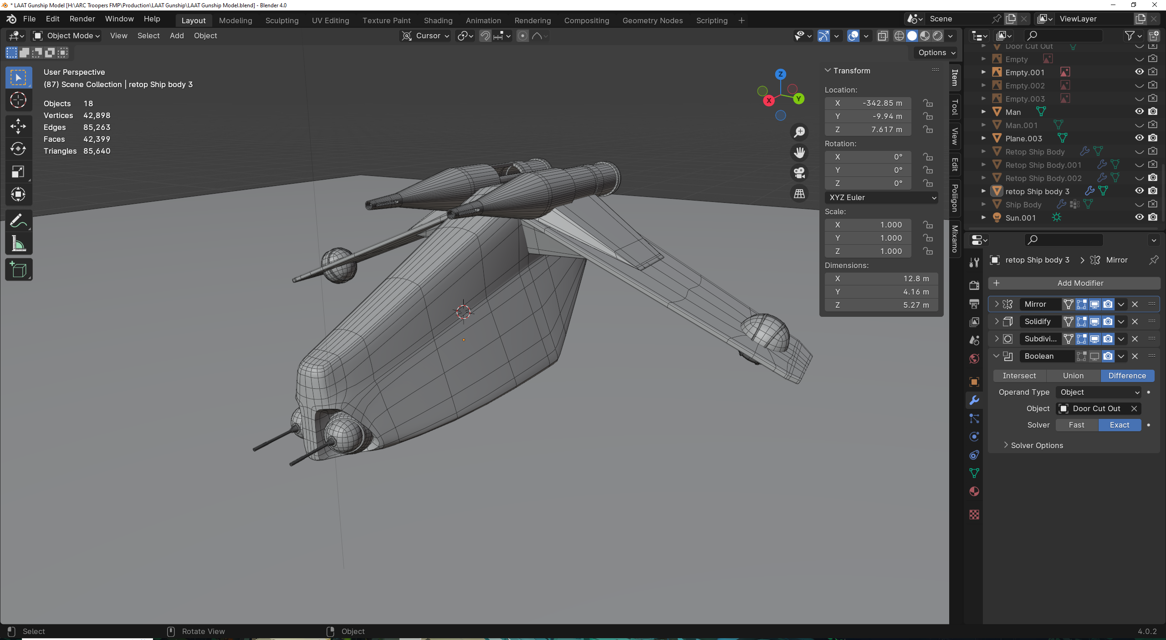Toggle X-ray display
The width and height of the screenshot is (1166, 640).
click(x=883, y=36)
